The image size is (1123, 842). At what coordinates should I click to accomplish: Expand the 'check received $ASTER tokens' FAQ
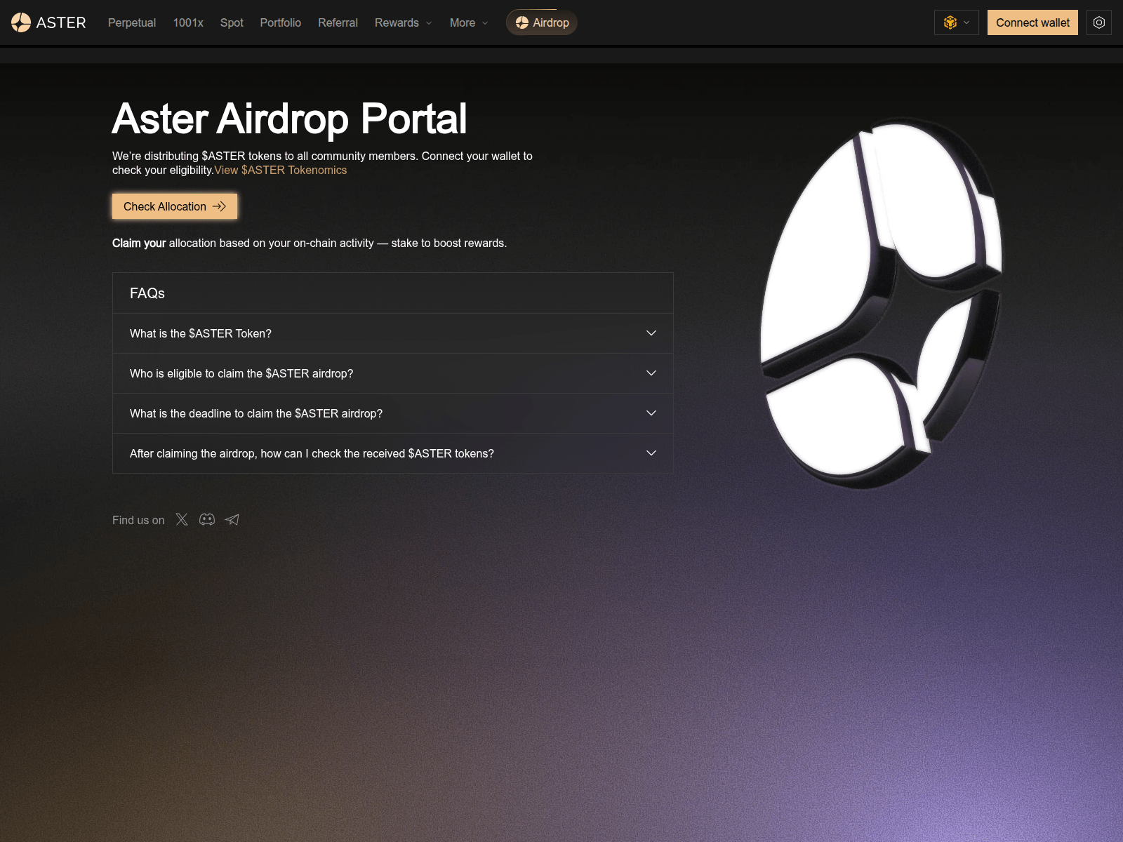tap(392, 453)
